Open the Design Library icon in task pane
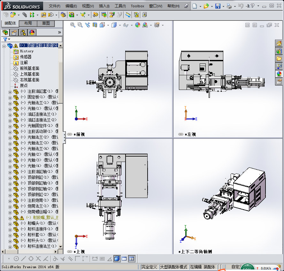Viewport: 284px width, 271px height. (279, 51)
